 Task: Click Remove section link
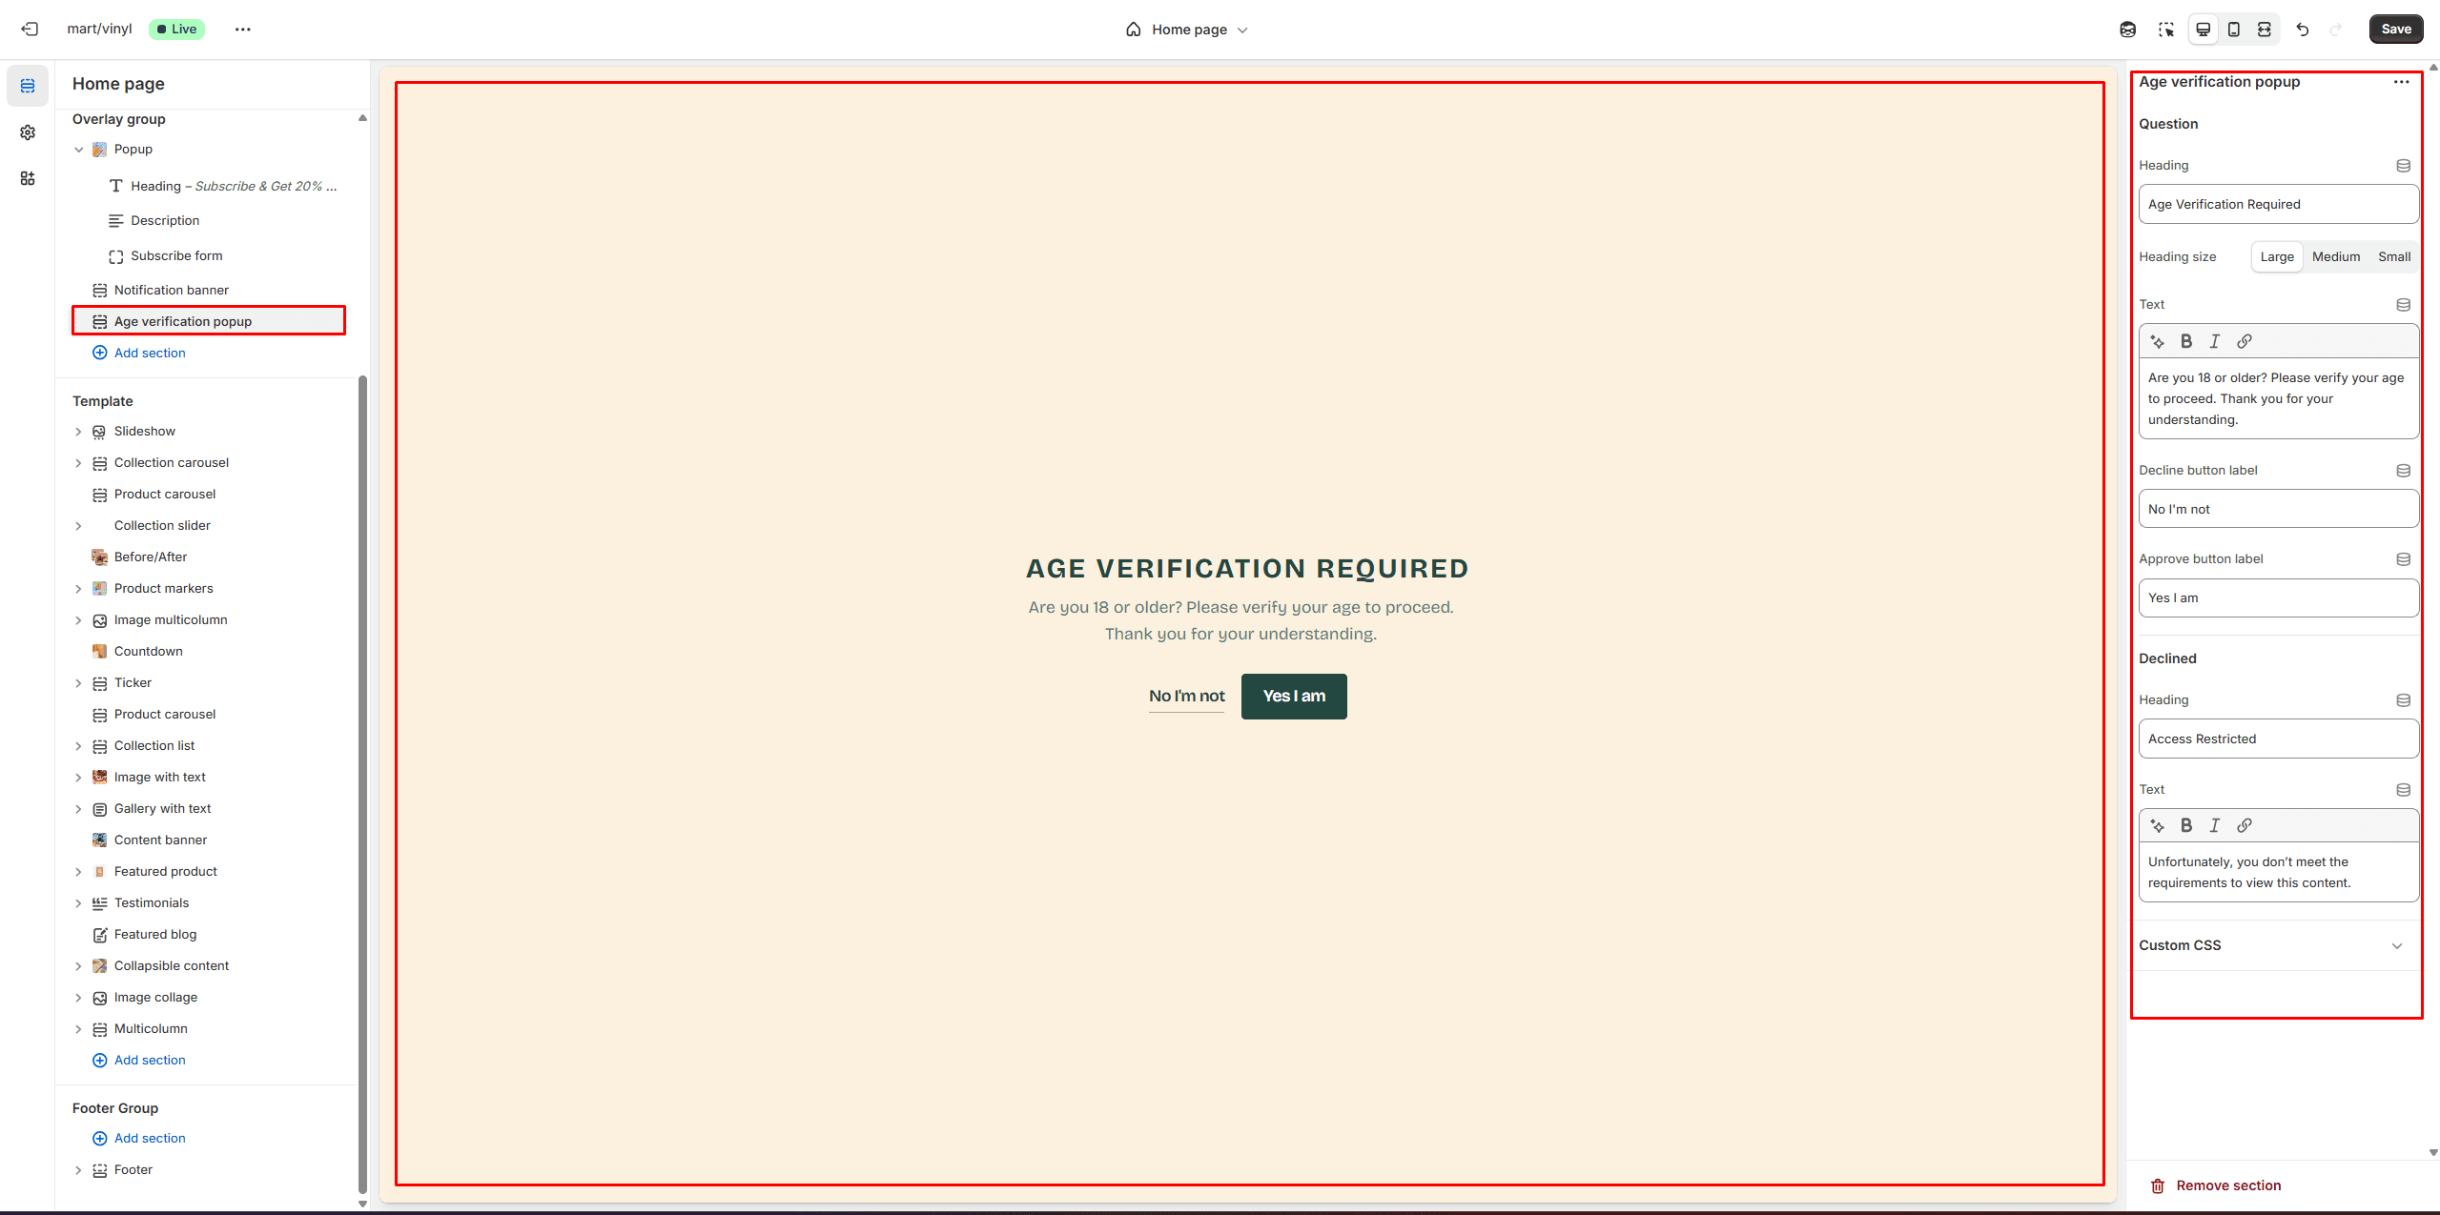2227,1185
